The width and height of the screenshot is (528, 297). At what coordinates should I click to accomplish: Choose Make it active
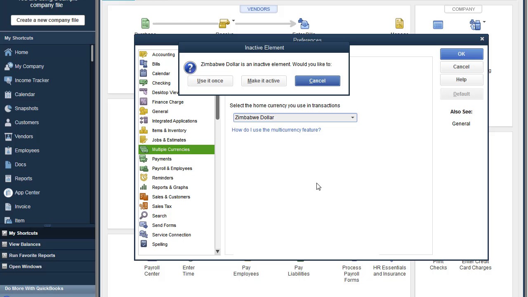coord(264,81)
